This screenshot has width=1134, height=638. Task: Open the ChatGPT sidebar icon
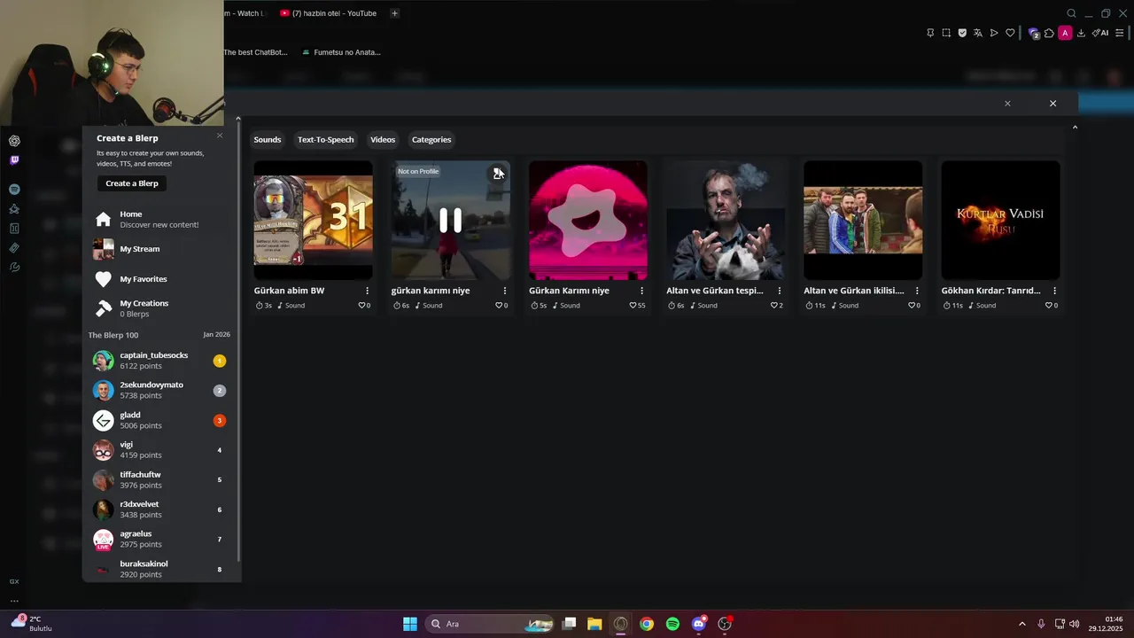point(14,141)
